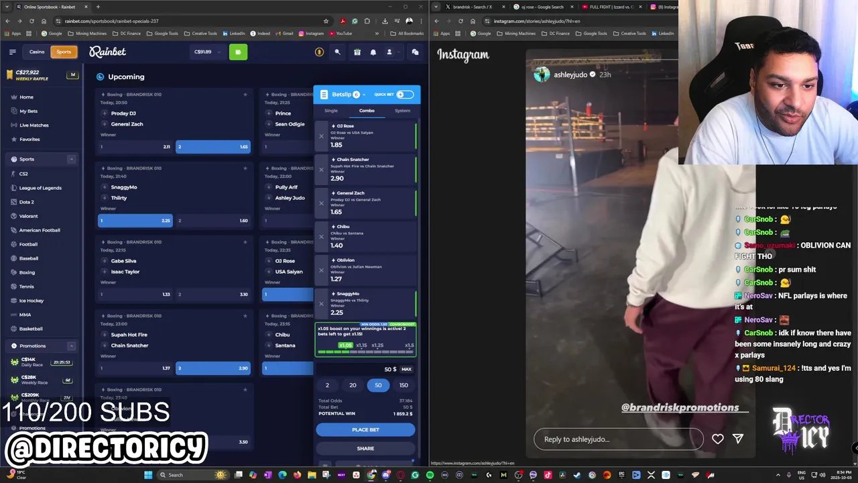The image size is (858, 483).
Task: Open the gift rewards icon
Action: pyautogui.click(x=357, y=52)
